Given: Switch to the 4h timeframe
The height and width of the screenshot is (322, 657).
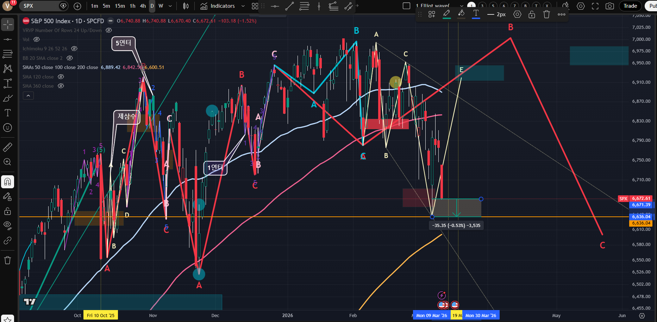Looking at the screenshot, I should (143, 6).
